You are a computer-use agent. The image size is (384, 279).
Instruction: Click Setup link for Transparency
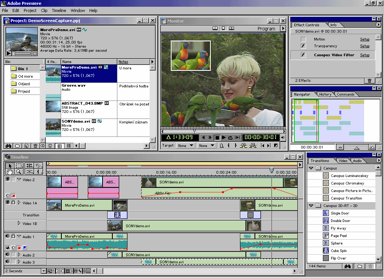tap(364, 46)
